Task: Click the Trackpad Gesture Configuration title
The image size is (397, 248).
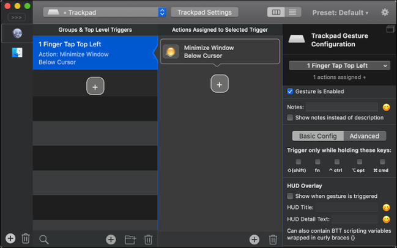Action: (339, 40)
